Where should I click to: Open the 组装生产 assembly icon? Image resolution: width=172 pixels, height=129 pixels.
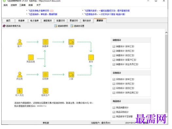[45, 91]
